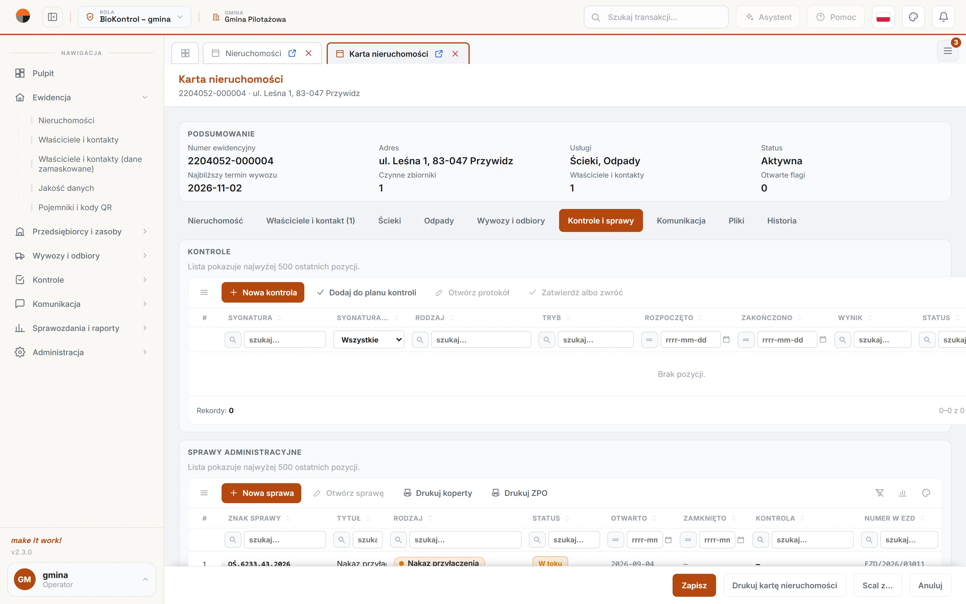Open Sprawy administracyjne table hamburger menu

(204, 493)
